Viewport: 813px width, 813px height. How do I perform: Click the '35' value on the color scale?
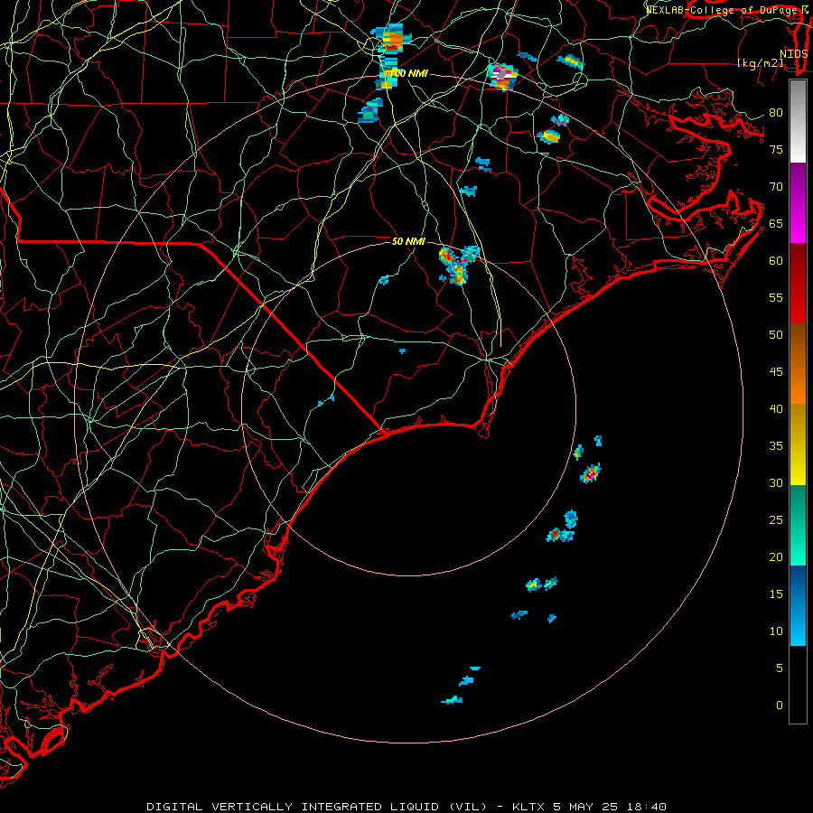click(x=776, y=446)
